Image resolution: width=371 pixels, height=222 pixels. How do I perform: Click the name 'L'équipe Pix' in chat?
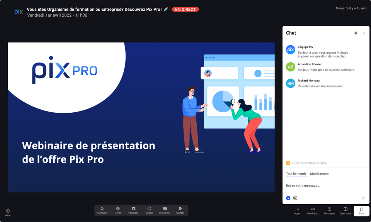click(305, 47)
